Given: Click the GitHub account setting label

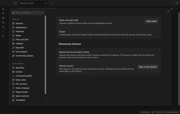Looking at the screenshot, I should [66, 66].
